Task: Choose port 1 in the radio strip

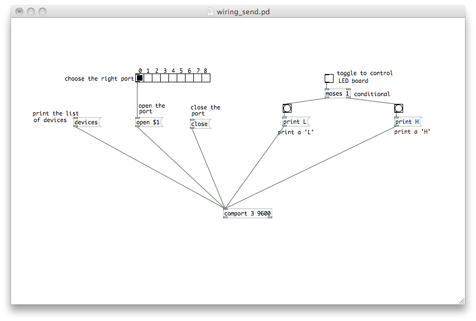Action: [x=148, y=78]
